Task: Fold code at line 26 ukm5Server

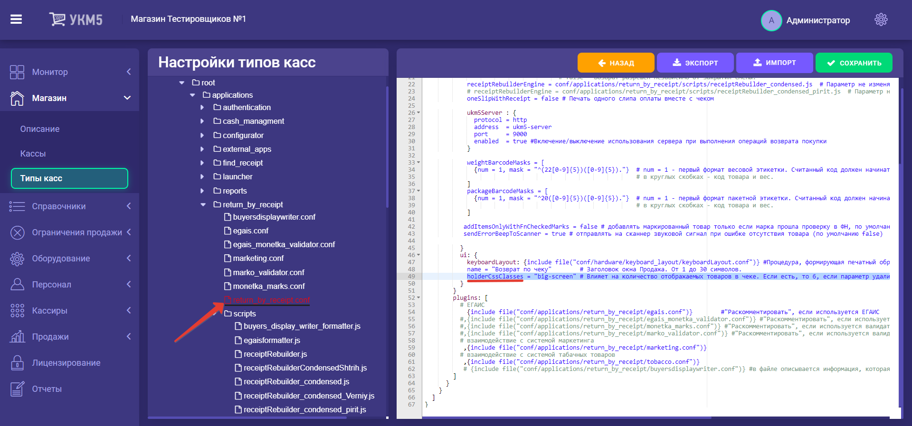Action: tap(418, 113)
